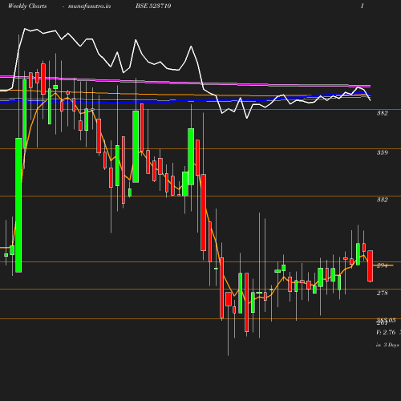Select the 359 price level label

382,152
